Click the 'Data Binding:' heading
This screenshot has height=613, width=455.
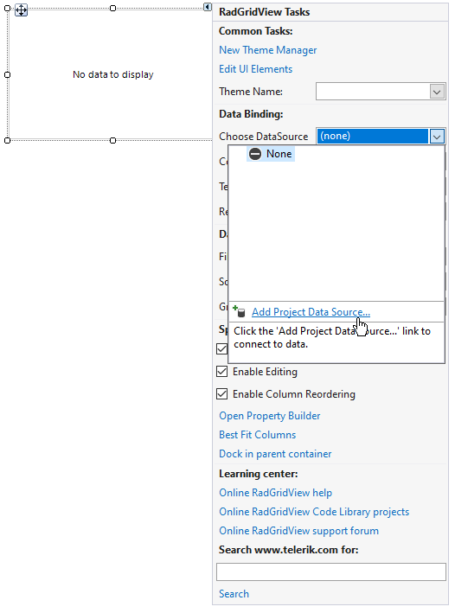click(x=251, y=114)
